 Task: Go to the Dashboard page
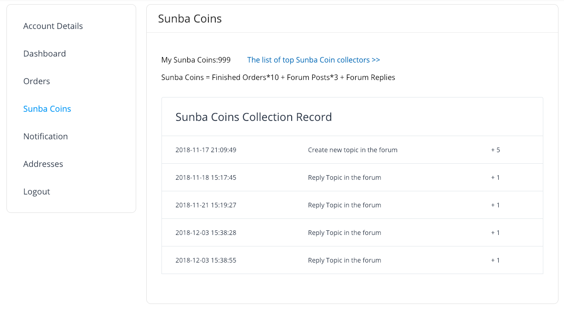(x=45, y=54)
